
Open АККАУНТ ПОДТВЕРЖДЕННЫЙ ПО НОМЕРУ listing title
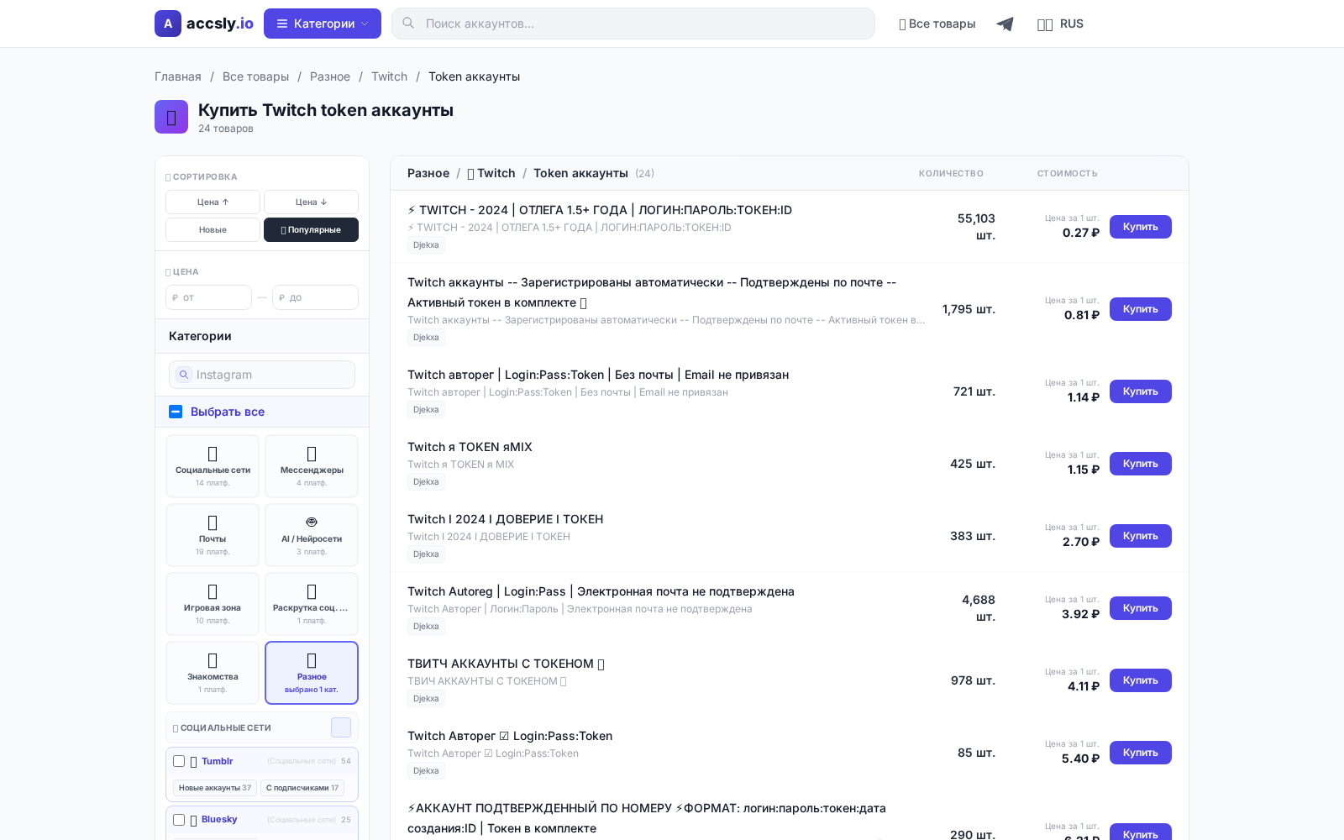(647, 818)
